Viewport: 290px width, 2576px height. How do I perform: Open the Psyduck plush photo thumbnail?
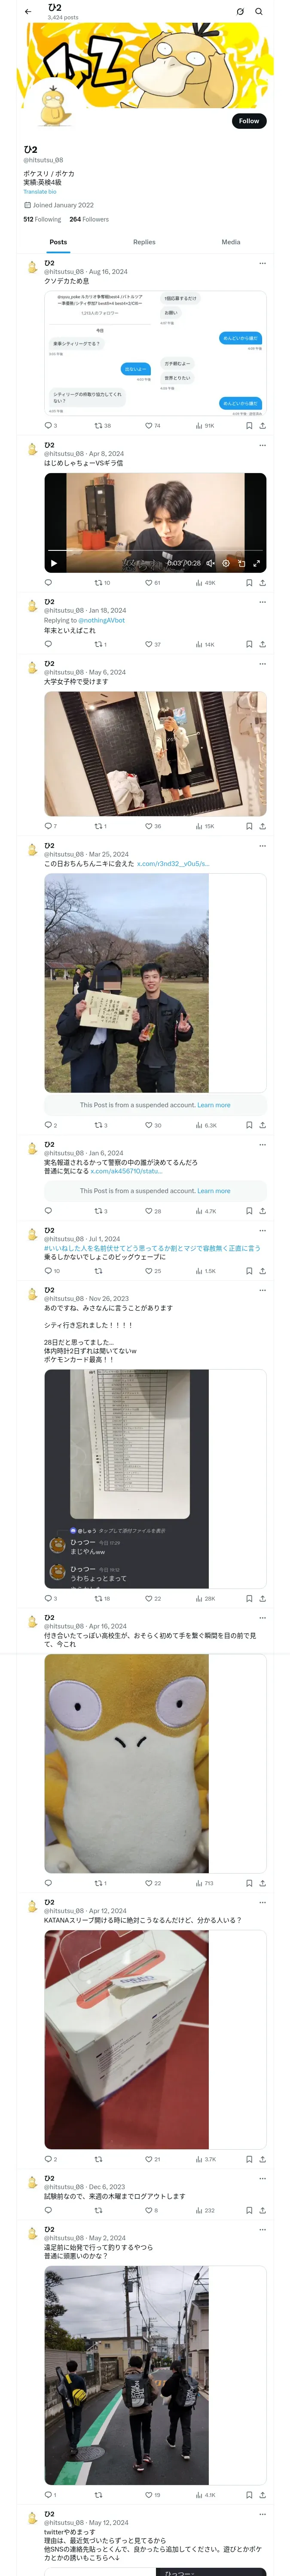click(127, 1763)
